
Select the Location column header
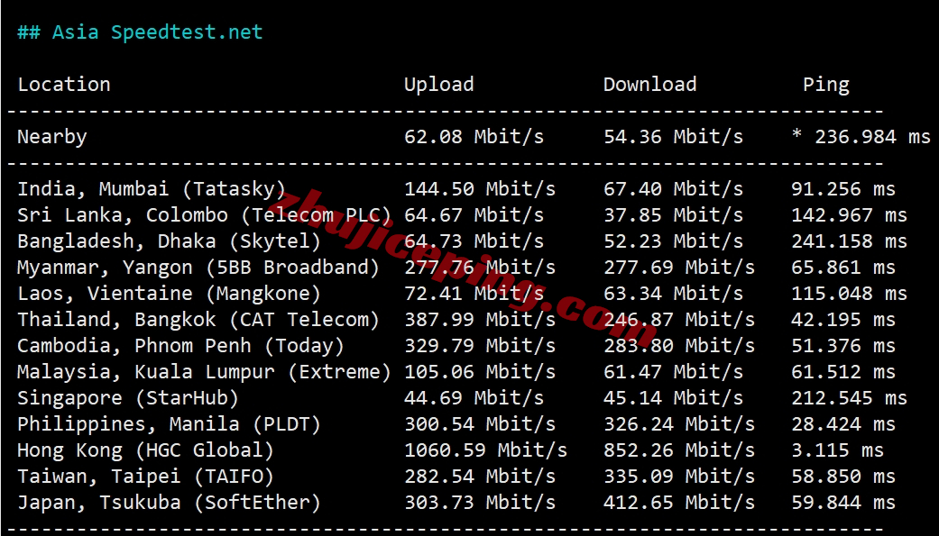(64, 85)
